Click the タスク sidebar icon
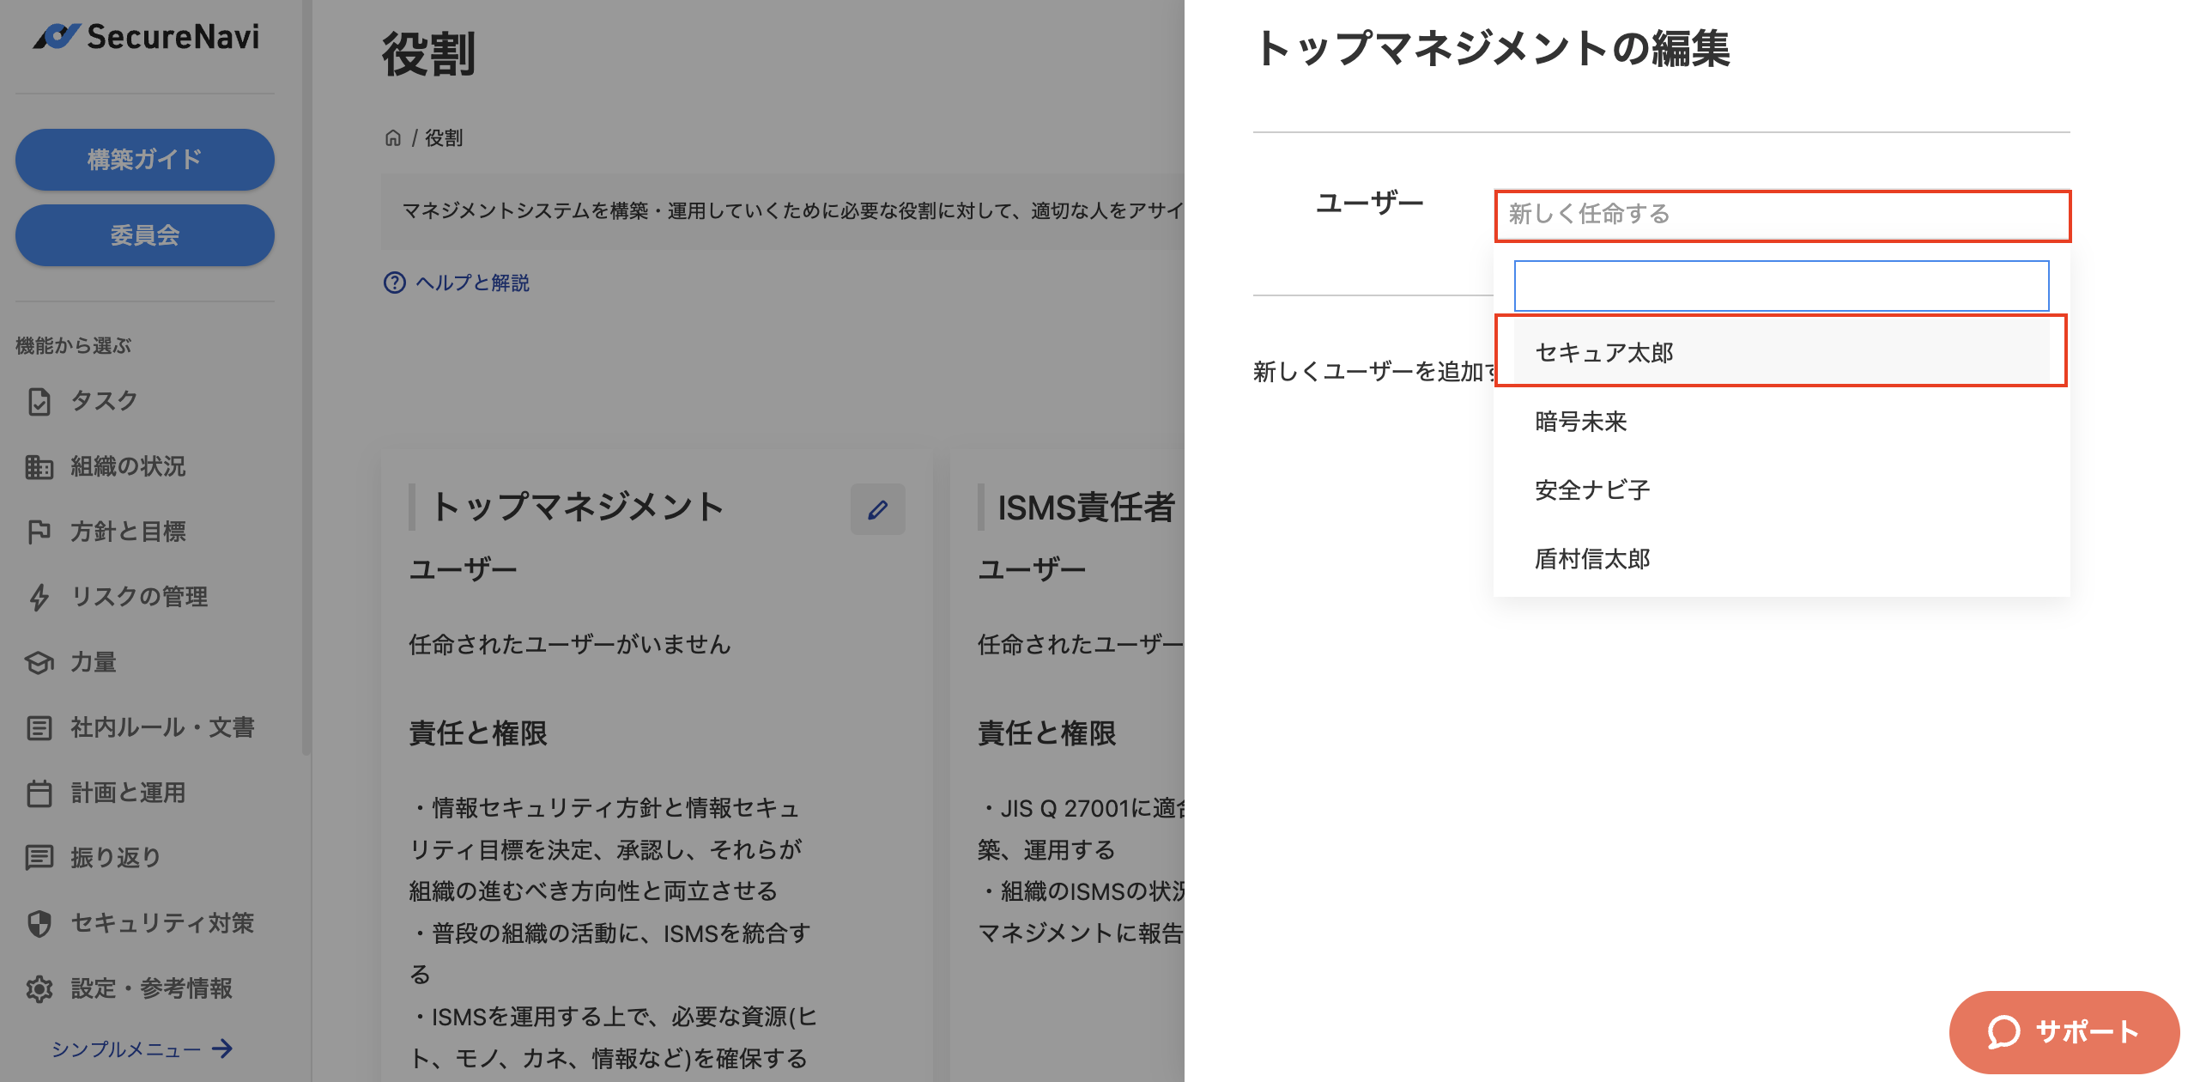The height and width of the screenshot is (1082, 2194). point(39,401)
